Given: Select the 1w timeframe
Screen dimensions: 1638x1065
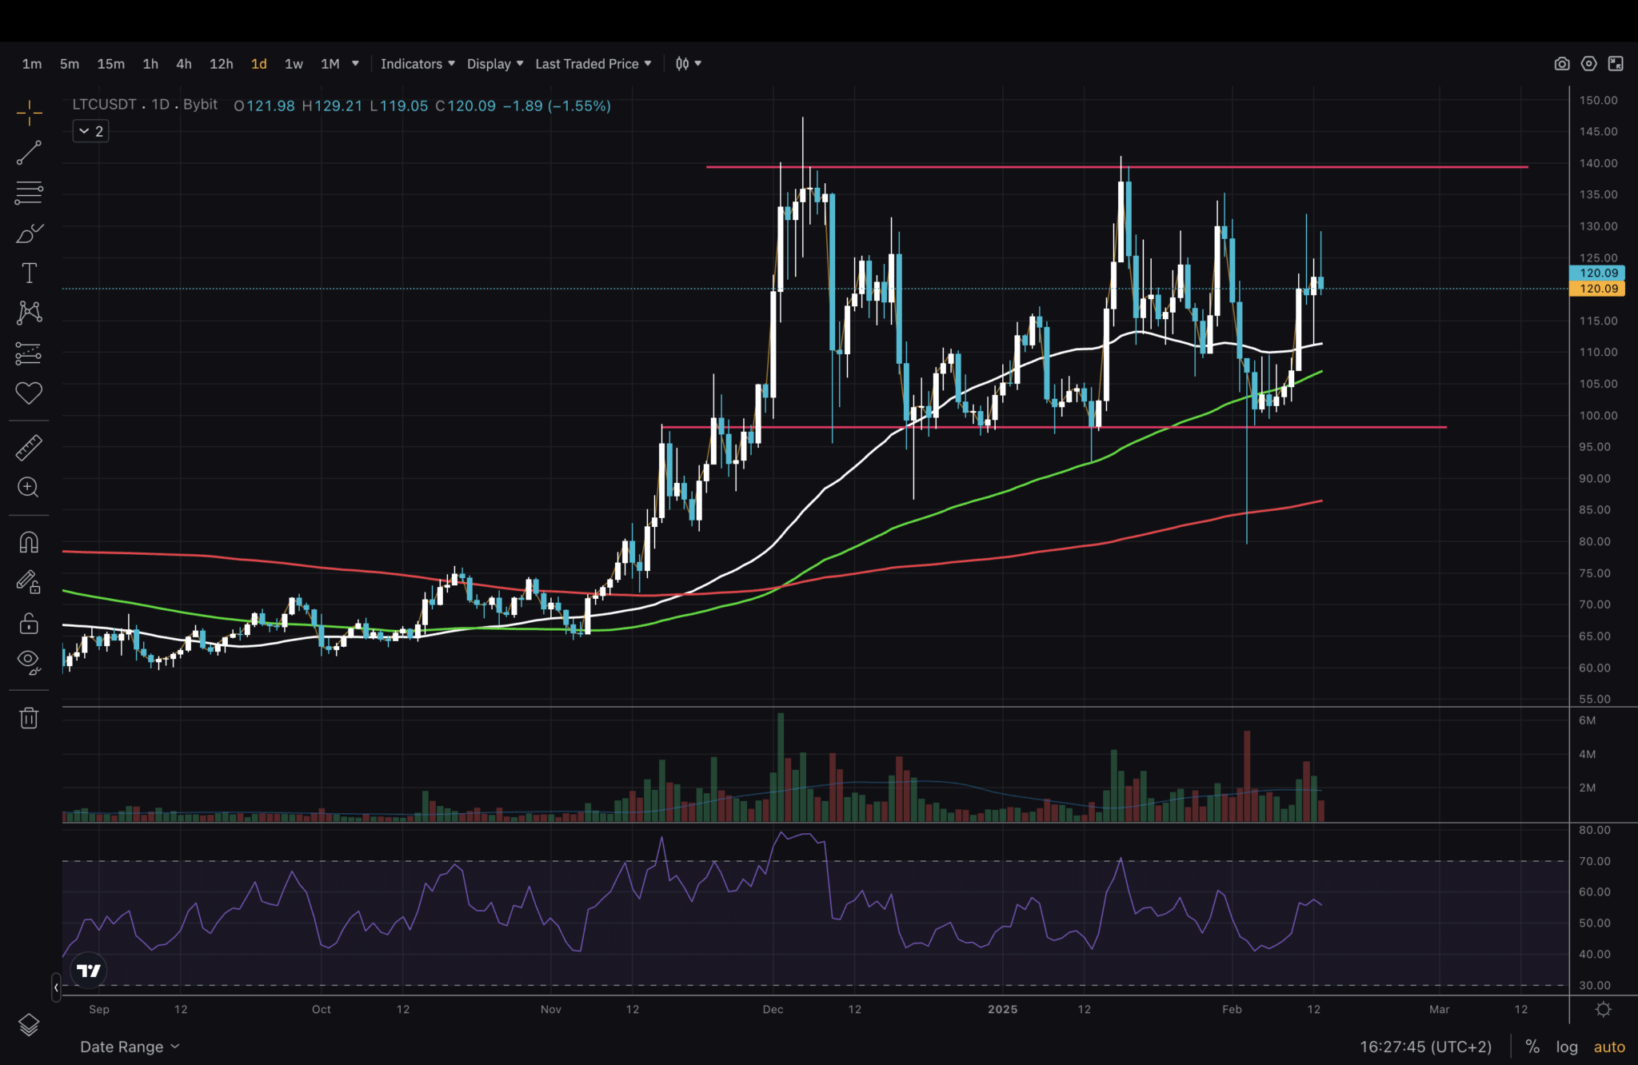Looking at the screenshot, I should pyautogui.click(x=294, y=64).
